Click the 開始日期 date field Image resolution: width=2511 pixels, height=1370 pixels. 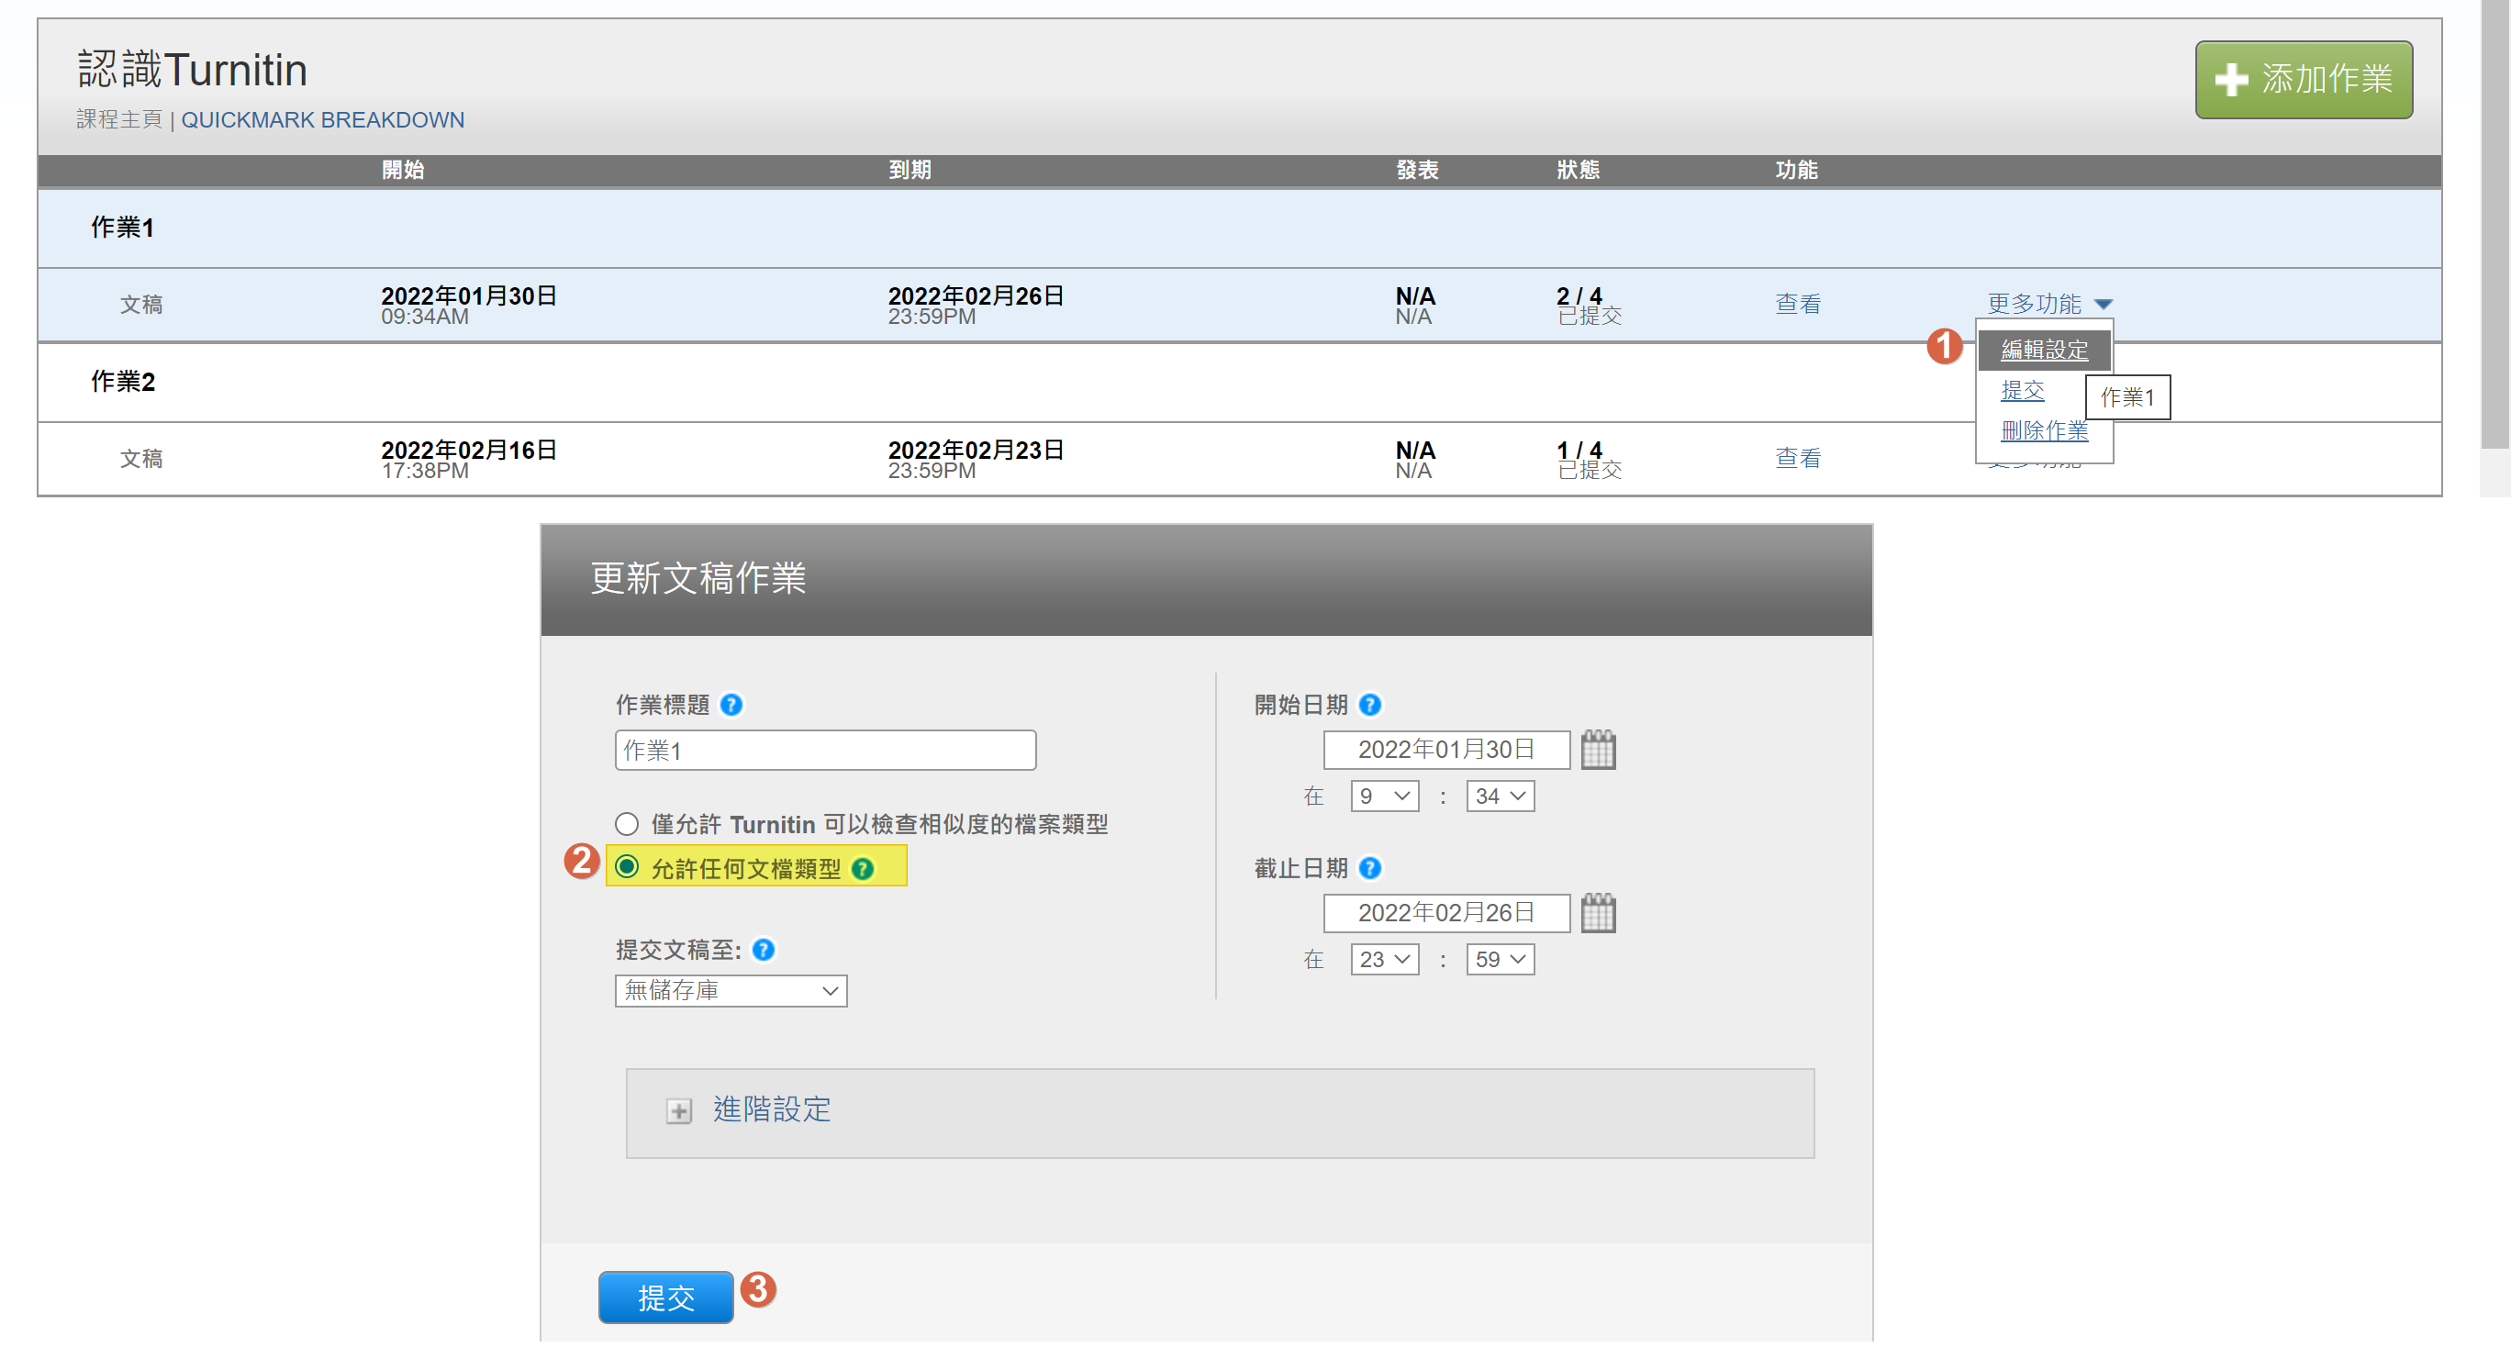point(1446,750)
